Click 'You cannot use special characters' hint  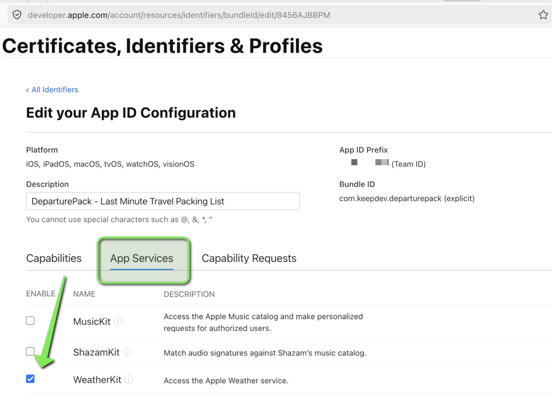[119, 220]
